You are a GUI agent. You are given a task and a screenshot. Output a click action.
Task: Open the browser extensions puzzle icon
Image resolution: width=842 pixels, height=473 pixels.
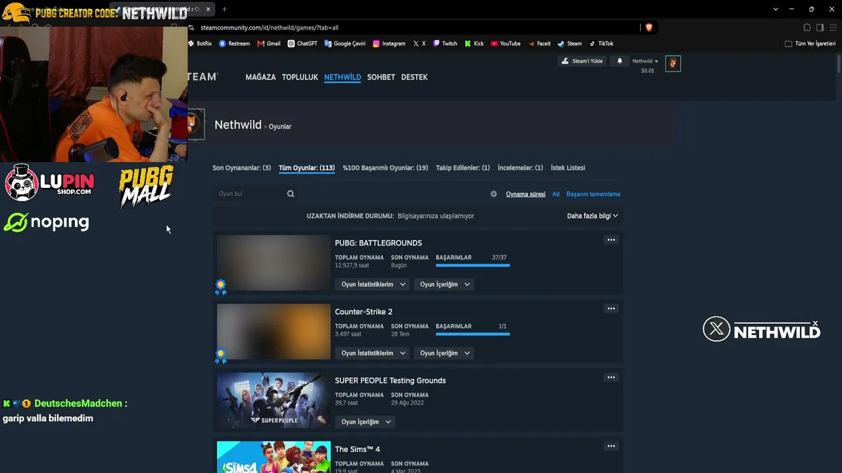click(x=807, y=28)
